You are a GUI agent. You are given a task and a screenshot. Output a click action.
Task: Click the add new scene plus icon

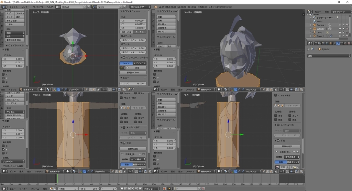(121, 7)
